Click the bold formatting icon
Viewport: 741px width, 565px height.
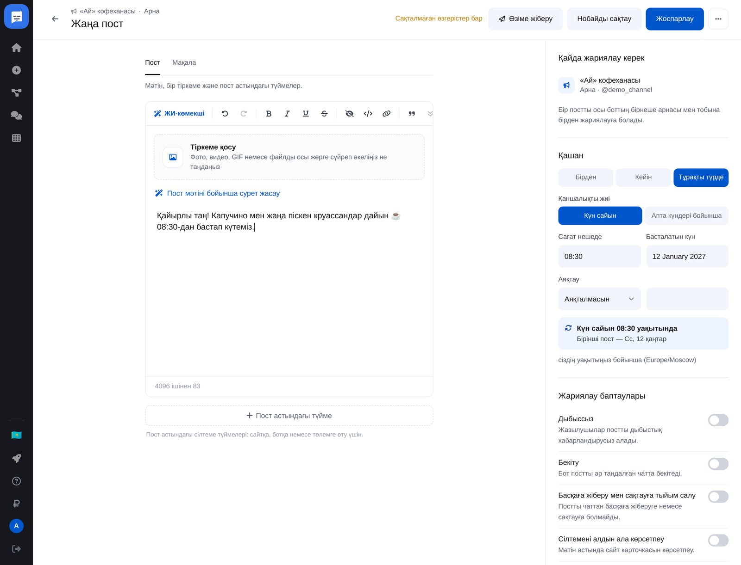[x=269, y=114]
